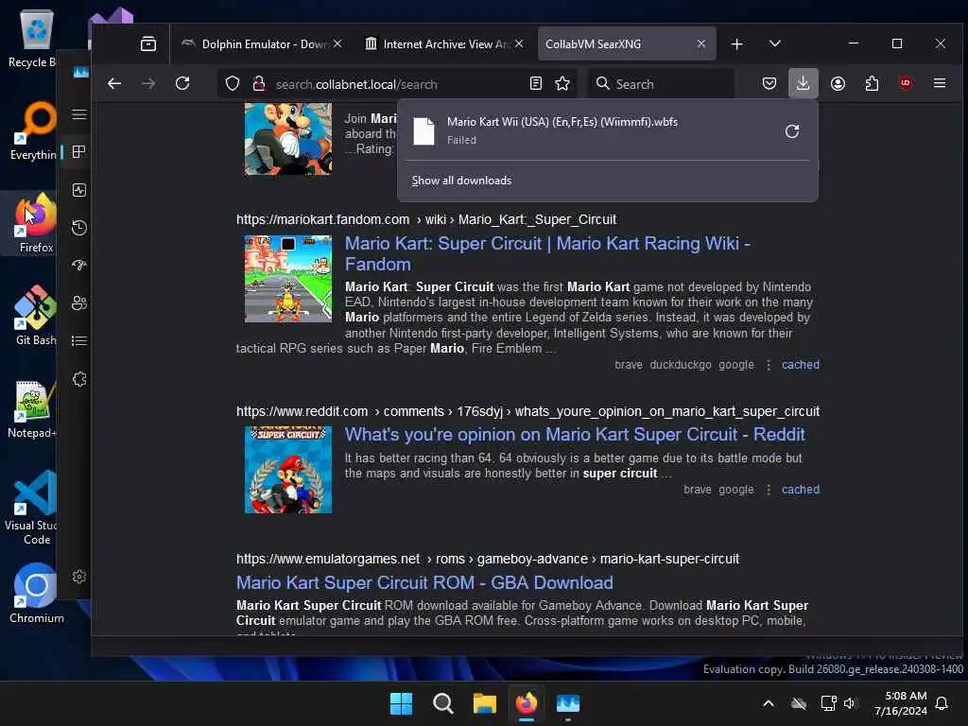Toggle the downloads panel button
Screen dimensions: 968x726
point(804,83)
